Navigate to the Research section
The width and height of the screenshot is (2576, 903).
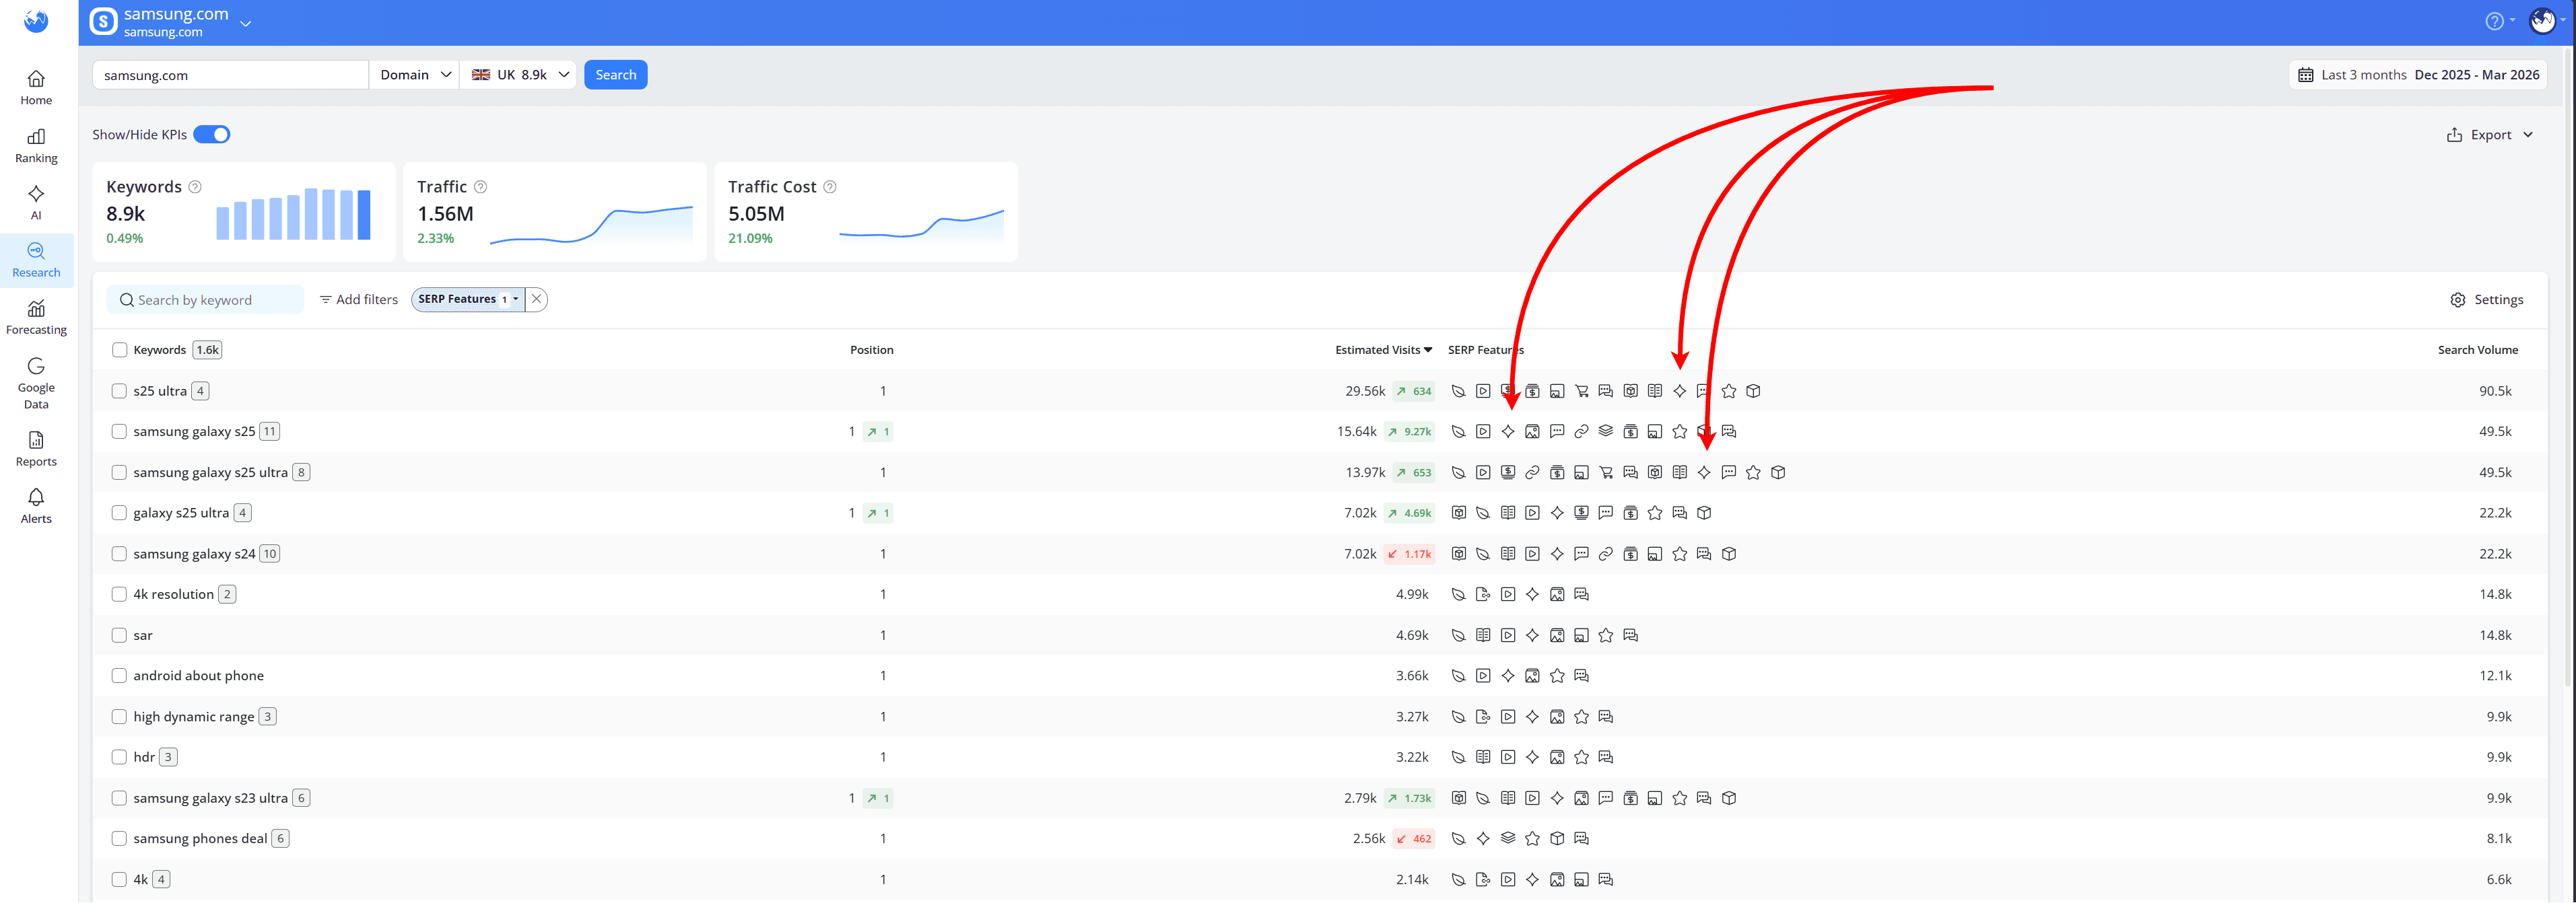tap(36, 258)
